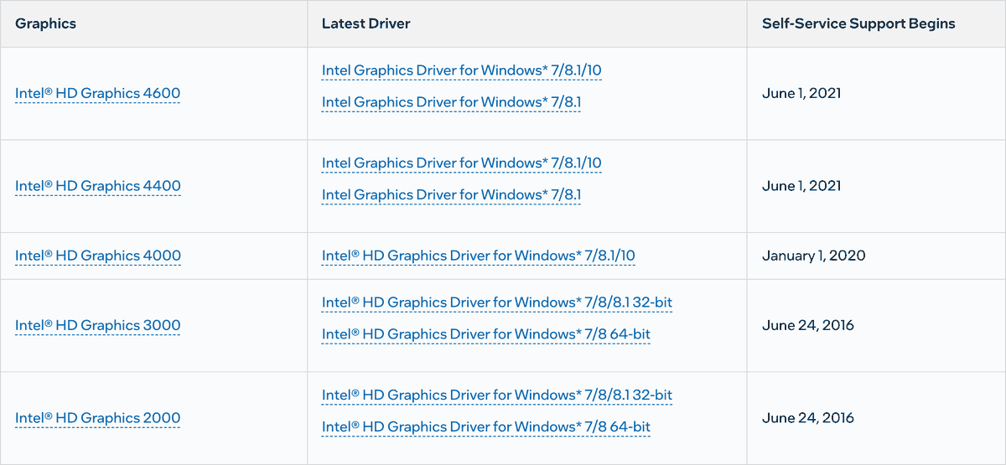Open Windows 7/8.1/10 driver for HD Graphics 4400

click(461, 163)
